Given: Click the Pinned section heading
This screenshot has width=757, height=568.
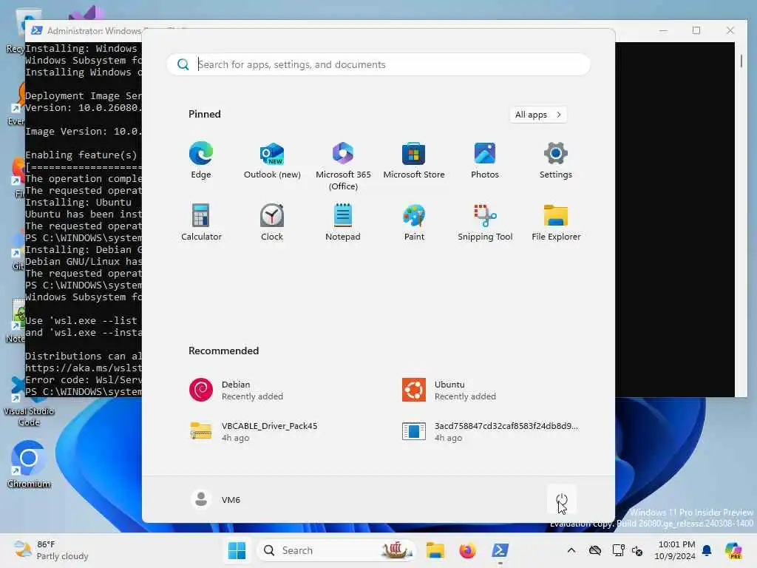Looking at the screenshot, I should click(204, 114).
